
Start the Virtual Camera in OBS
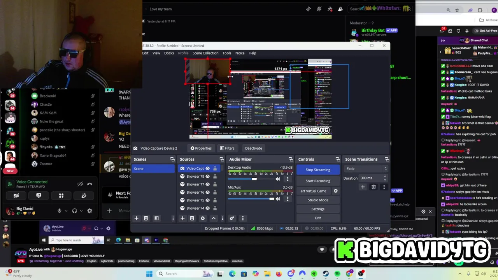314,191
